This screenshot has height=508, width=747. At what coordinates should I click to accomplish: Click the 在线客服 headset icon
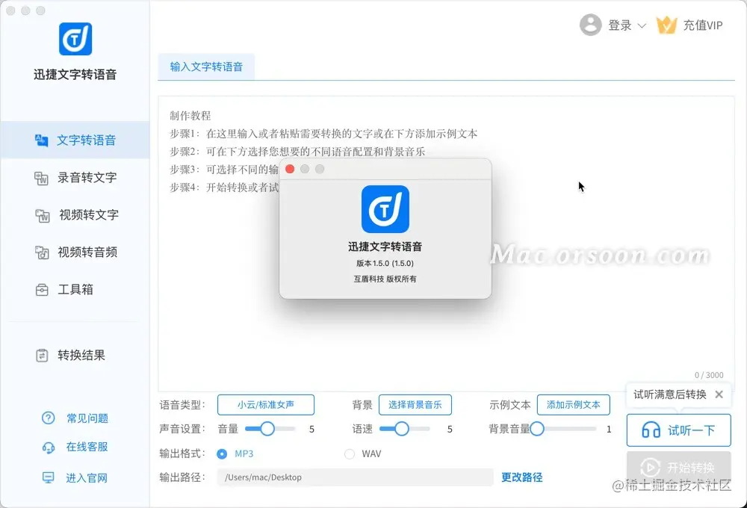coord(49,447)
